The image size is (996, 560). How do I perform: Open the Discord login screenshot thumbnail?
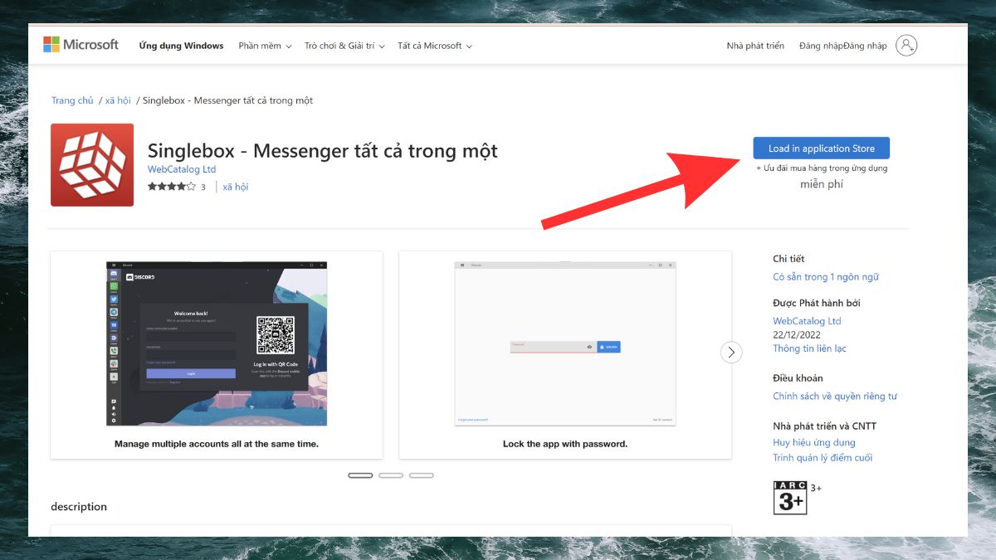[x=217, y=344]
